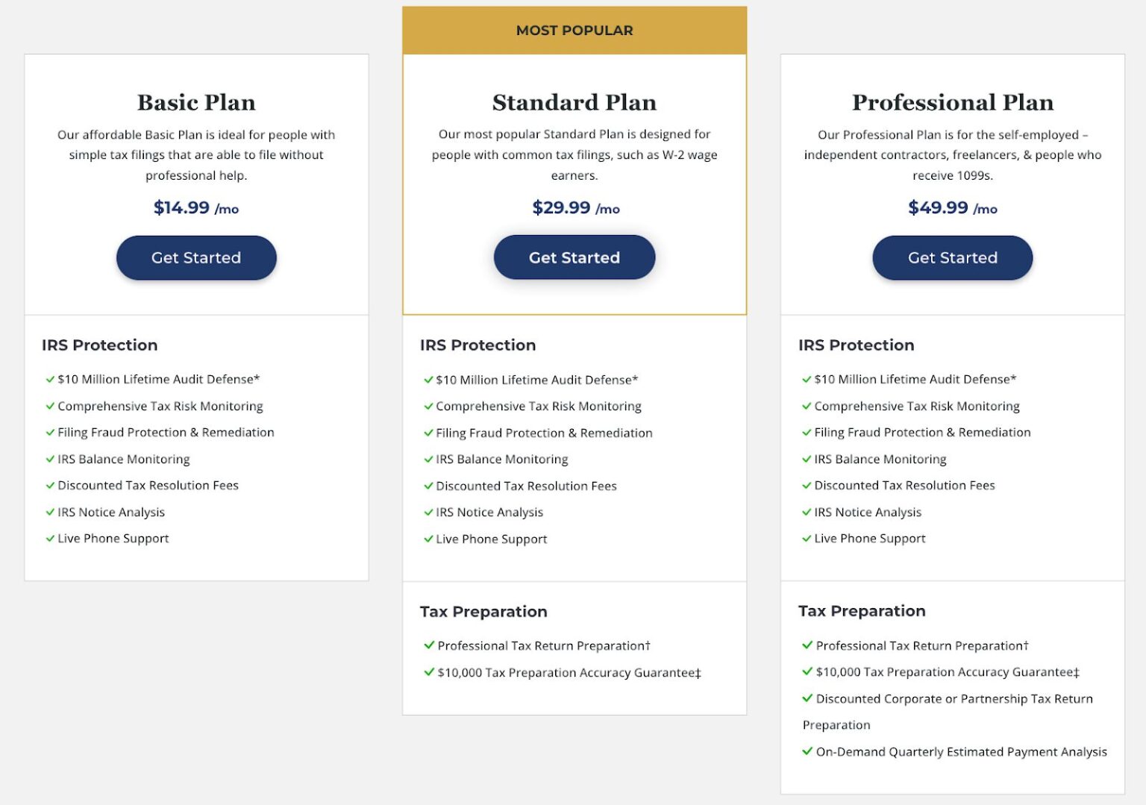
Task: Click Get Started for the Professional Plan
Action: [x=952, y=257]
